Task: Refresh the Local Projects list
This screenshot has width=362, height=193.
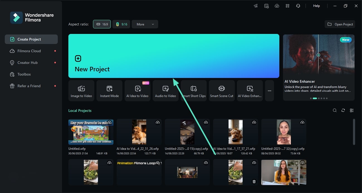Action: point(343,111)
